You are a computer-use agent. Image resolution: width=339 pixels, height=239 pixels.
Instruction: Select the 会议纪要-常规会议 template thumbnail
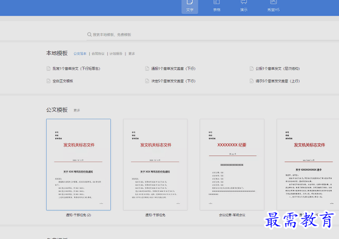click(232, 165)
